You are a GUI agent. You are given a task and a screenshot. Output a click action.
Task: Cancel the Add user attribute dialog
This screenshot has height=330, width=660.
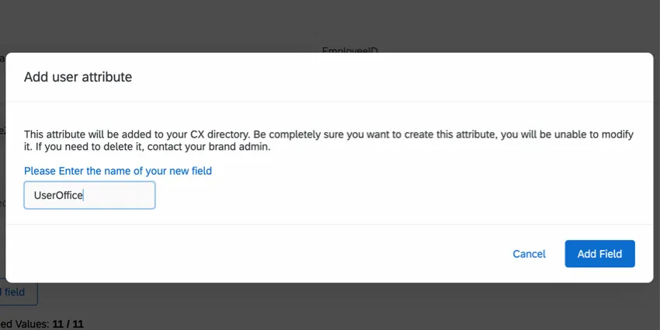[529, 254]
